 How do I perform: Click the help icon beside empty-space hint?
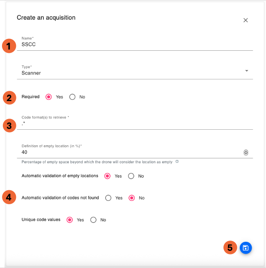point(177,162)
